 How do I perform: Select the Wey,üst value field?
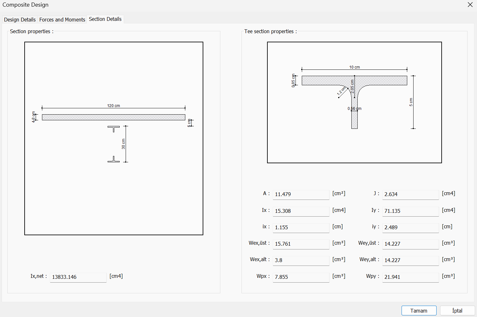coord(410,244)
